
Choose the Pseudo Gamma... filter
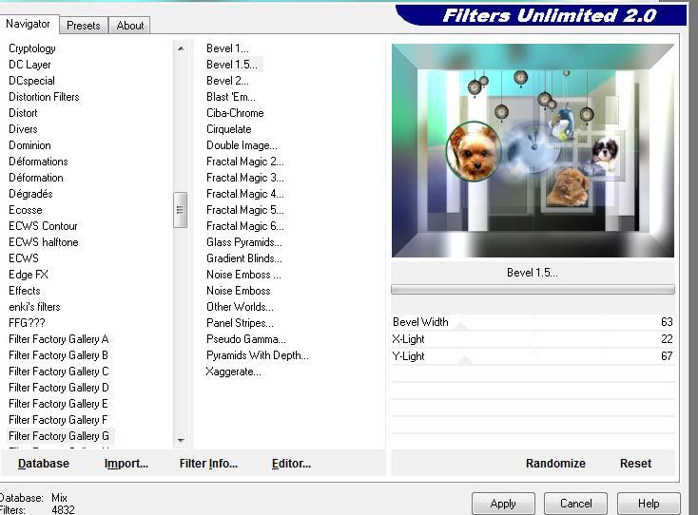click(x=245, y=339)
